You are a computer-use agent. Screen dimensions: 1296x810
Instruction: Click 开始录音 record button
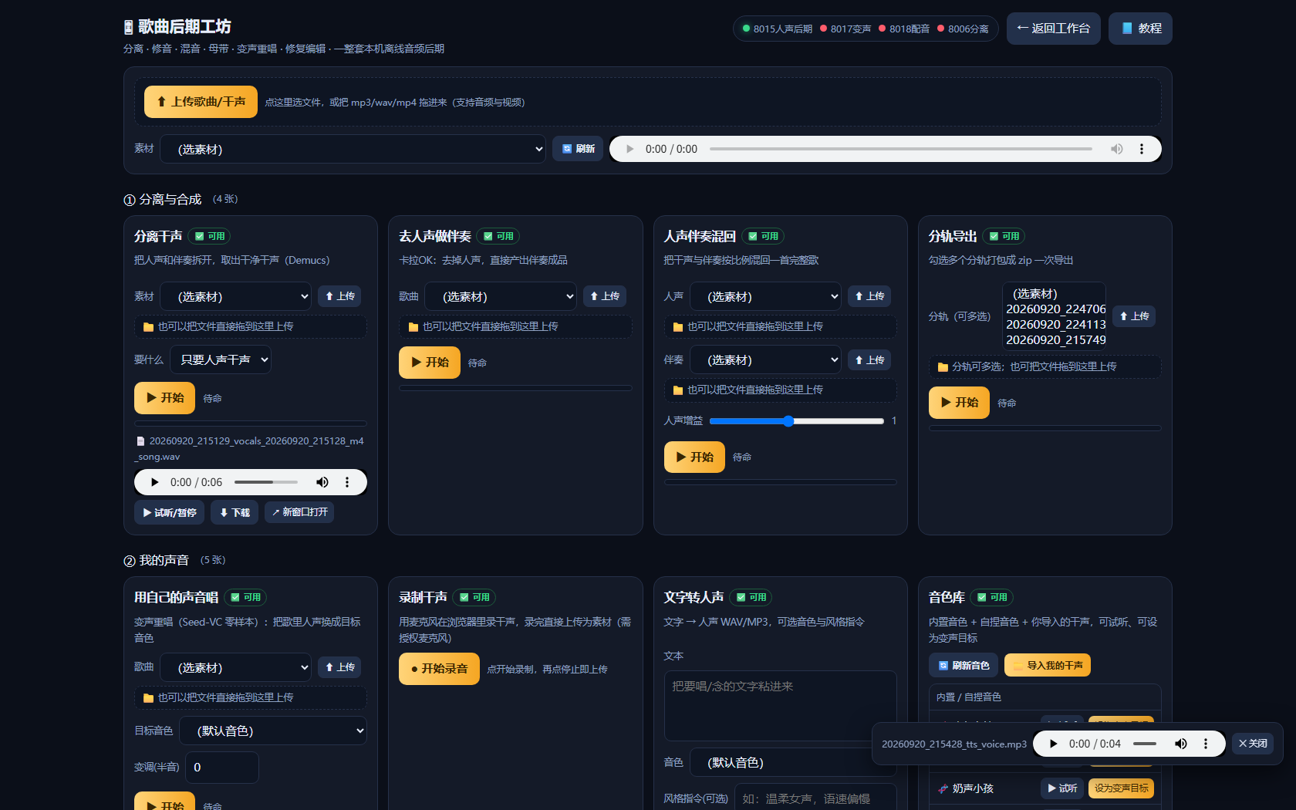point(439,669)
